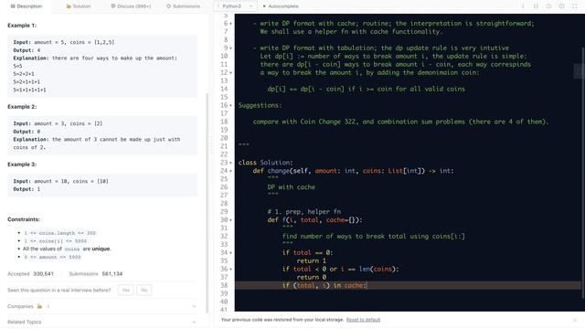View the Submissions tab
This screenshot has width=585, height=329.
(183, 6)
